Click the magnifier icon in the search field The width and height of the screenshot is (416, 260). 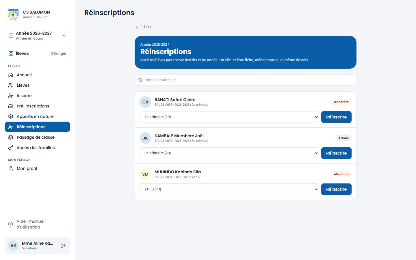[x=140, y=80]
